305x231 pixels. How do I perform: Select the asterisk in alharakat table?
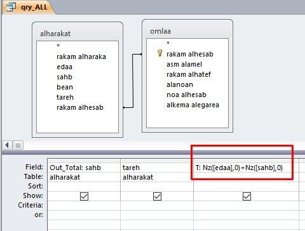(x=58, y=46)
